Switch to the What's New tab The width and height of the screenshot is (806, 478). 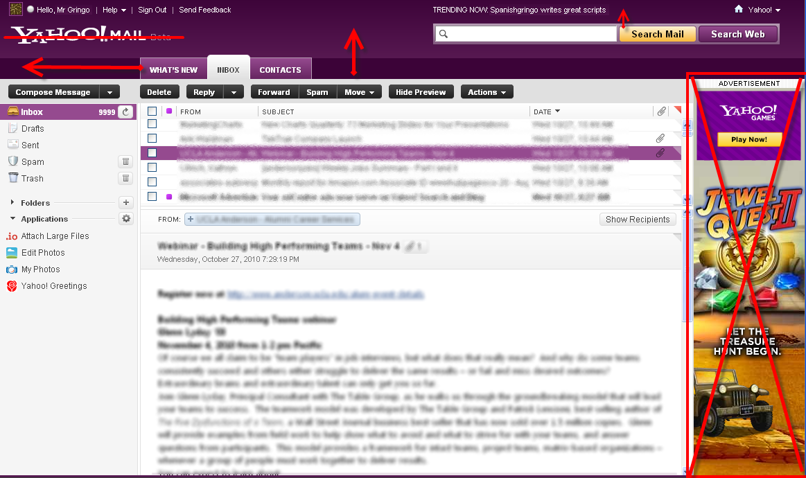point(173,70)
